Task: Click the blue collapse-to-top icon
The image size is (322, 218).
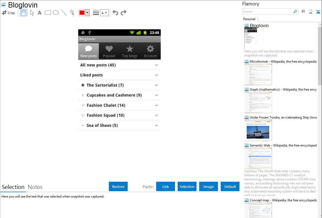Action: 318,12
